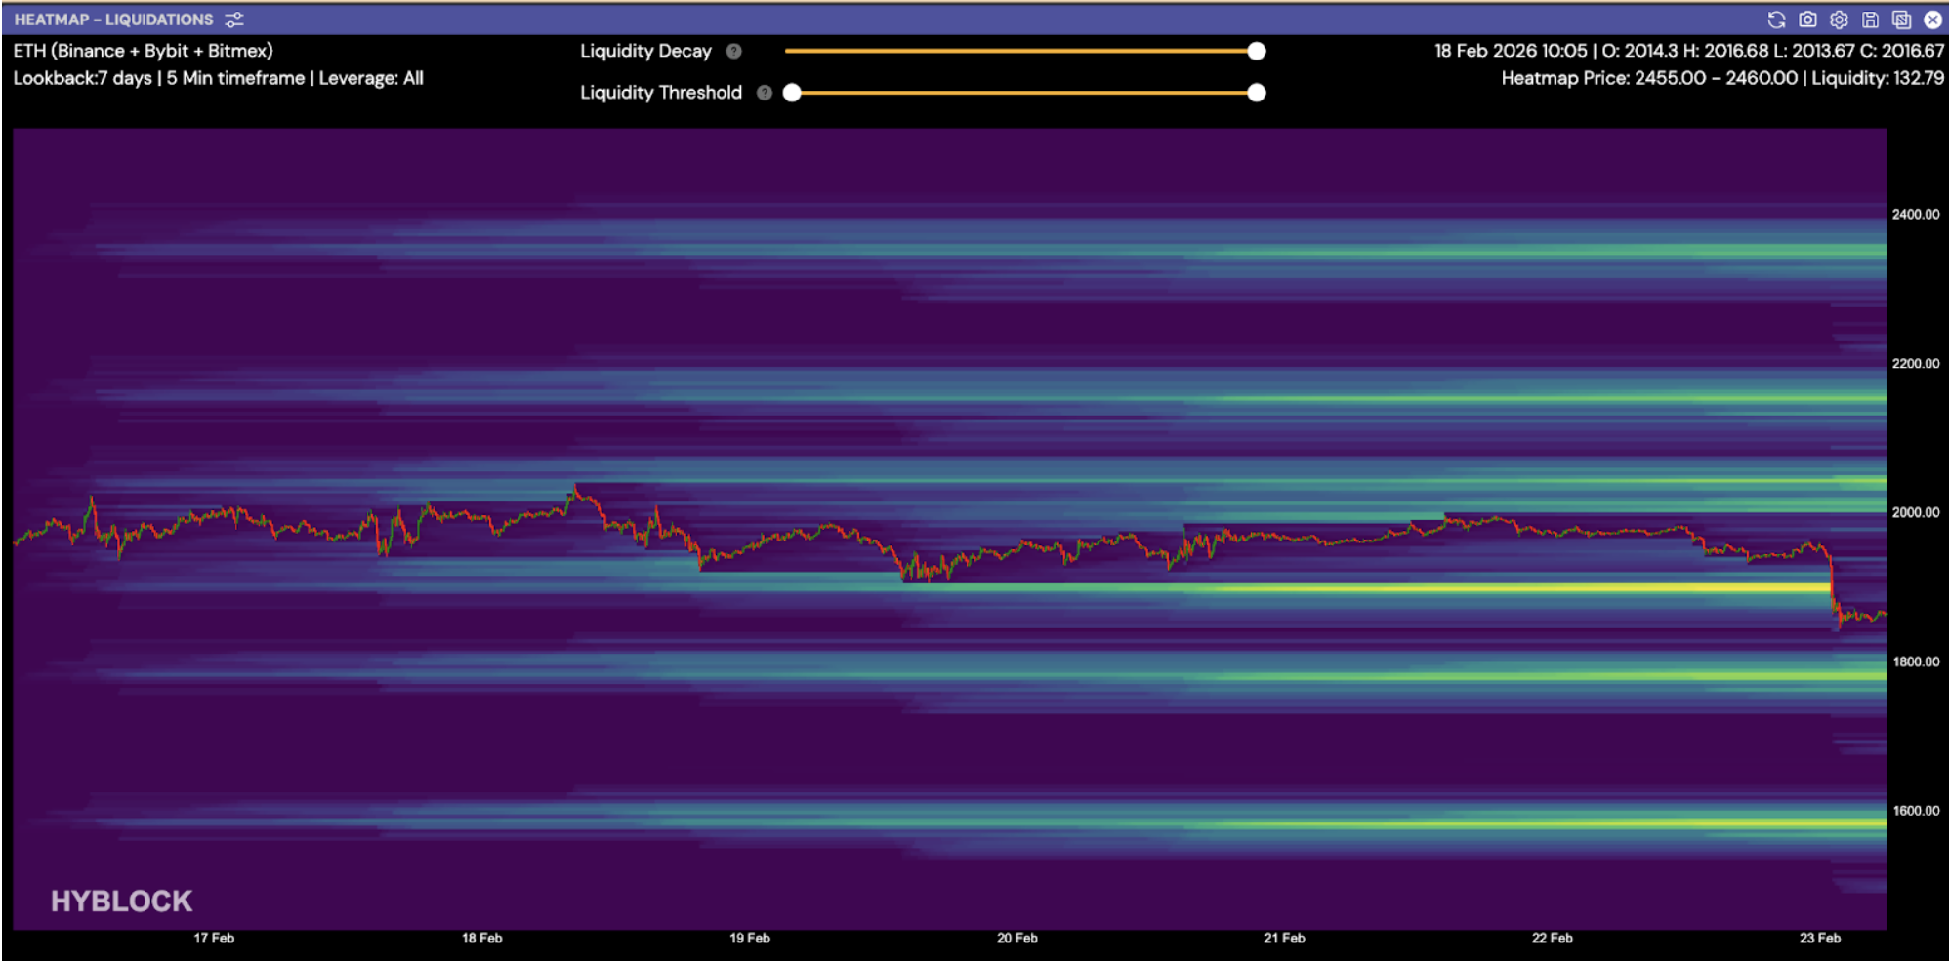
Task: Click the left Liquidity Threshold slider handle
Action: [x=792, y=93]
